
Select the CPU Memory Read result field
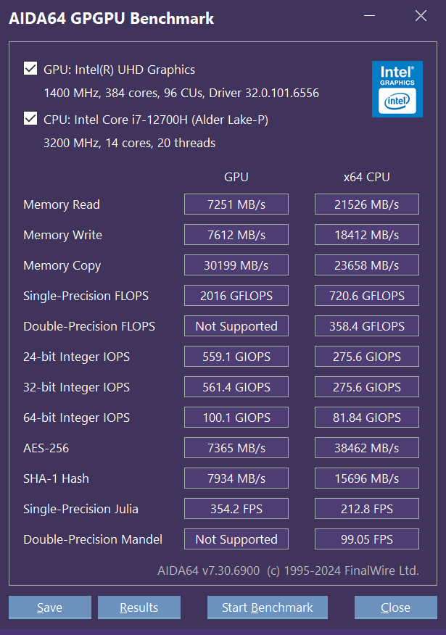tap(366, 204)
